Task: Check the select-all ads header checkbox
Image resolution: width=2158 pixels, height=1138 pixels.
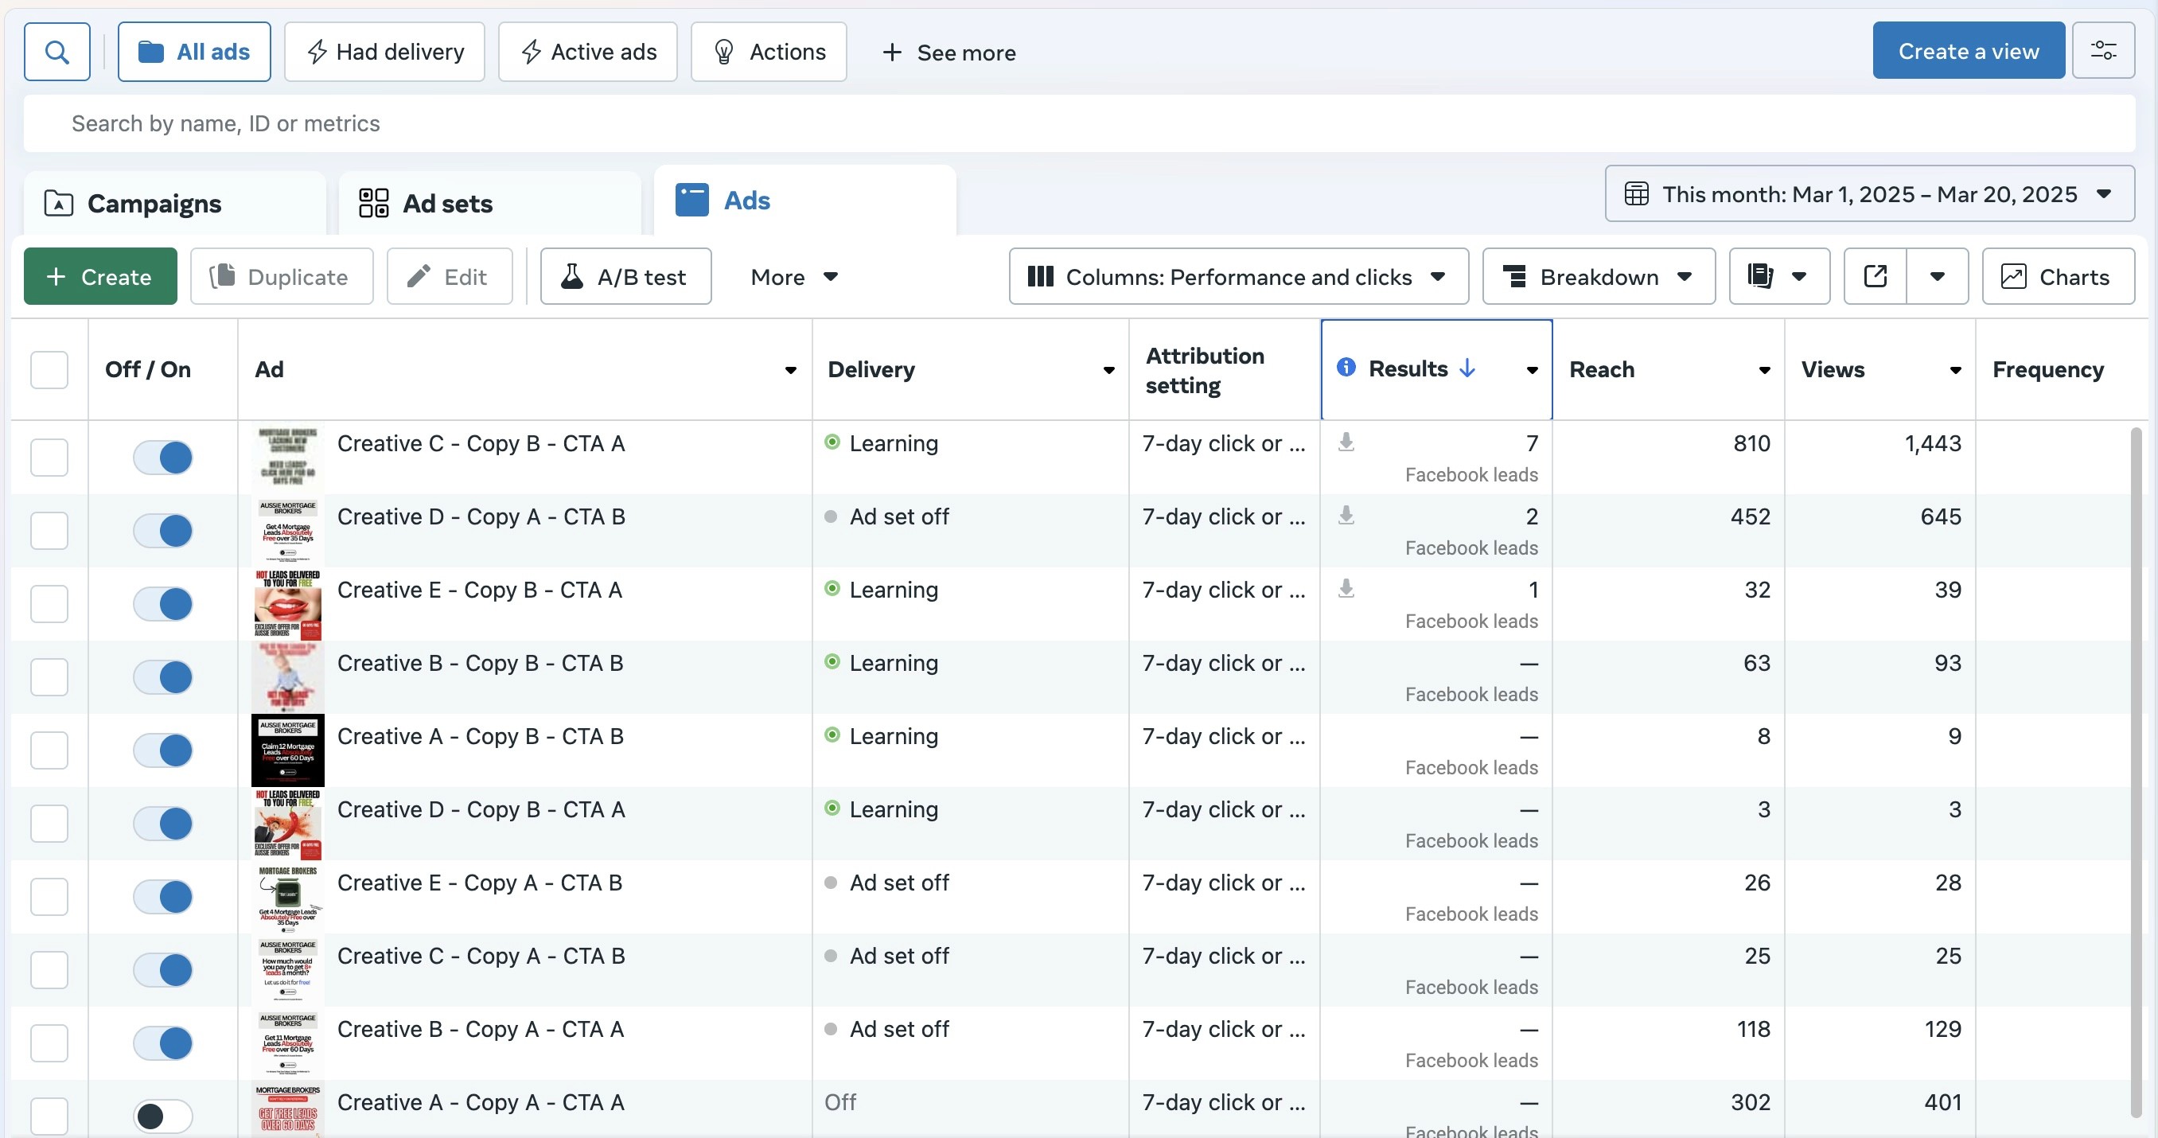Action: coord(49,369)
